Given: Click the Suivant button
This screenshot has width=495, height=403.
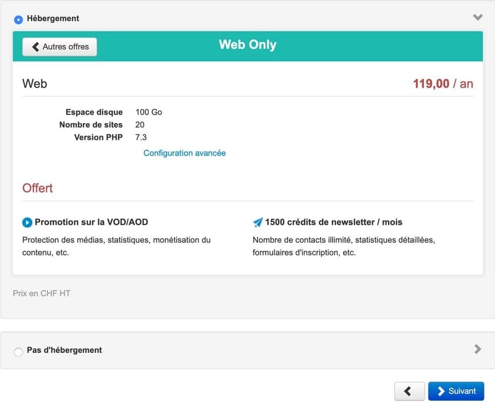Looking at the screenshot, I should (456, 391).
